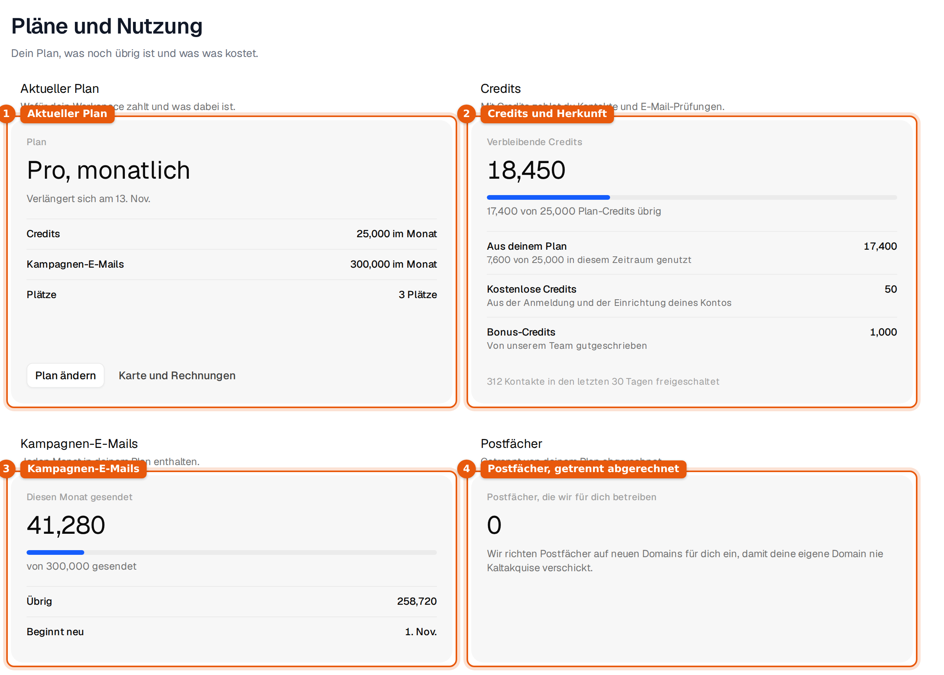
Task: Click the "Übrig" value "258,720"
Action: tap(417, 601)
